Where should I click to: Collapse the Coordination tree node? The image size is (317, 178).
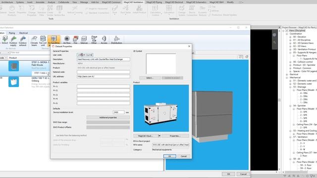287,34
